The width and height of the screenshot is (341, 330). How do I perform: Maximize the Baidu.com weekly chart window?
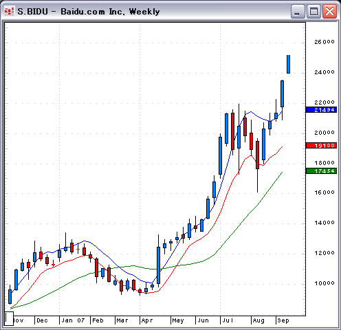point(313,12)
